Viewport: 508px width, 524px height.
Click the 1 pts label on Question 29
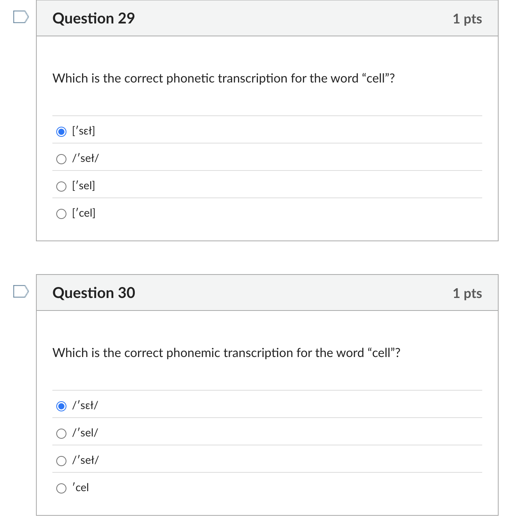467,18
